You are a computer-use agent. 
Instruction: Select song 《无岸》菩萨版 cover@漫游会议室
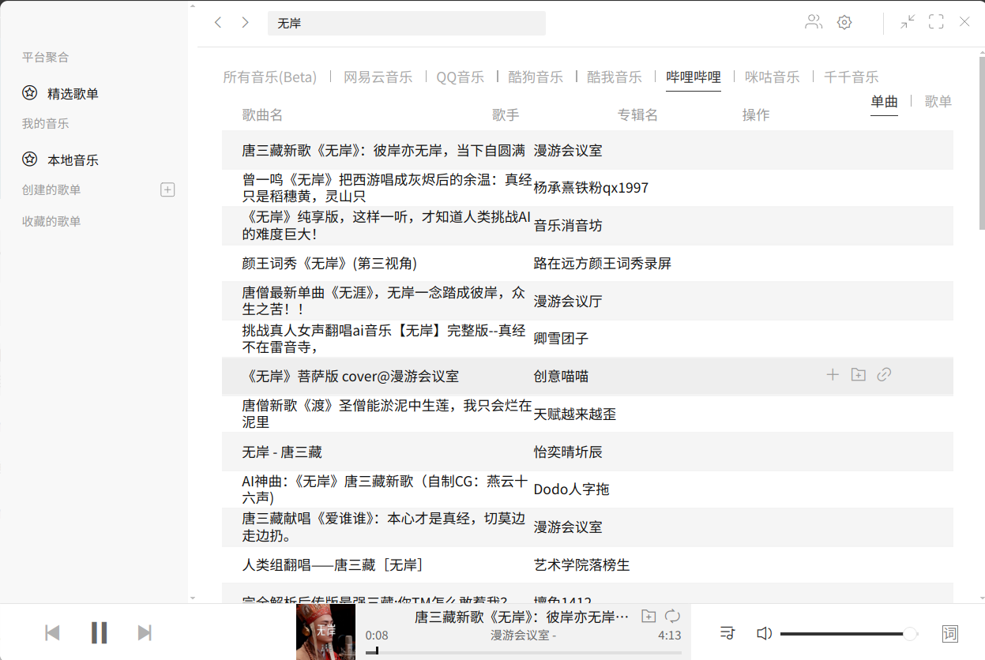click(351, 376)
